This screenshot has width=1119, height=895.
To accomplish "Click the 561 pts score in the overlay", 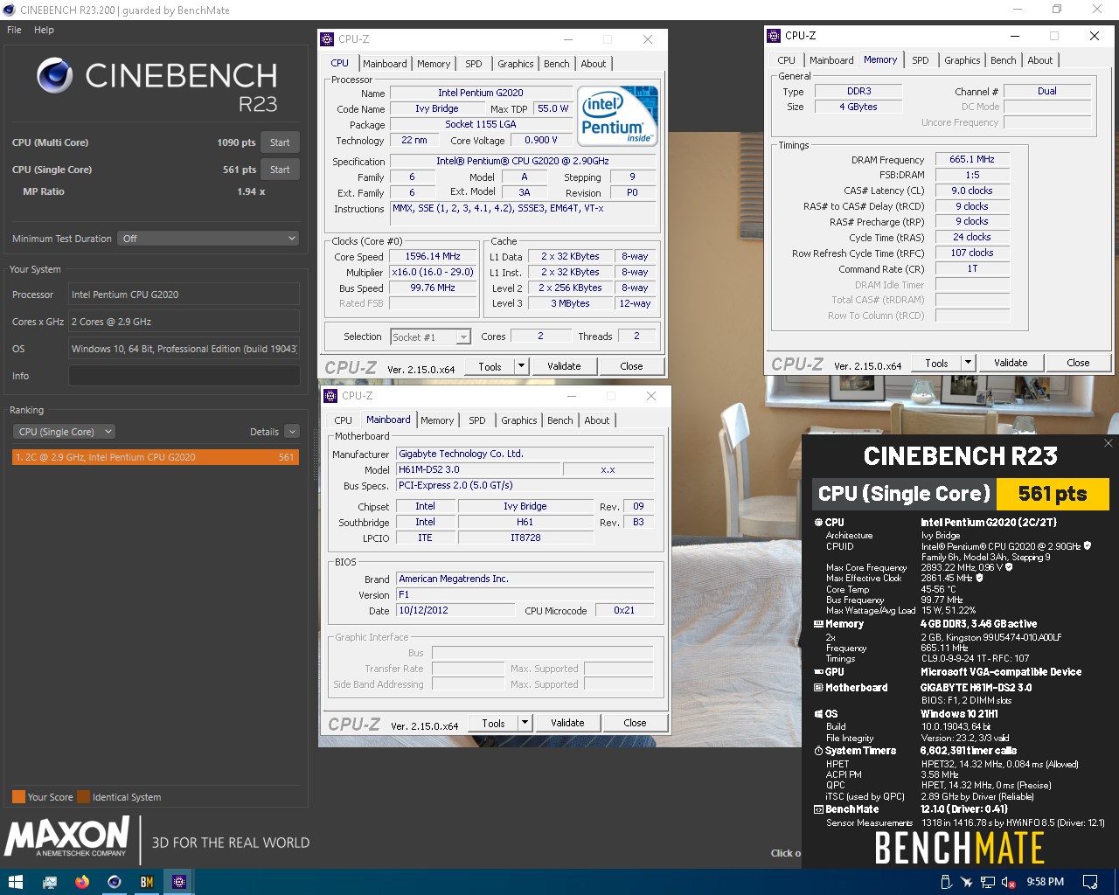I will pyautogui.click(x=1053, y=494).
